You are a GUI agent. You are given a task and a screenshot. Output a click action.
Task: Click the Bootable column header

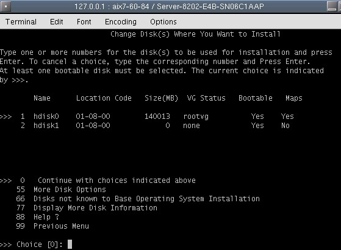pos(256,98)
